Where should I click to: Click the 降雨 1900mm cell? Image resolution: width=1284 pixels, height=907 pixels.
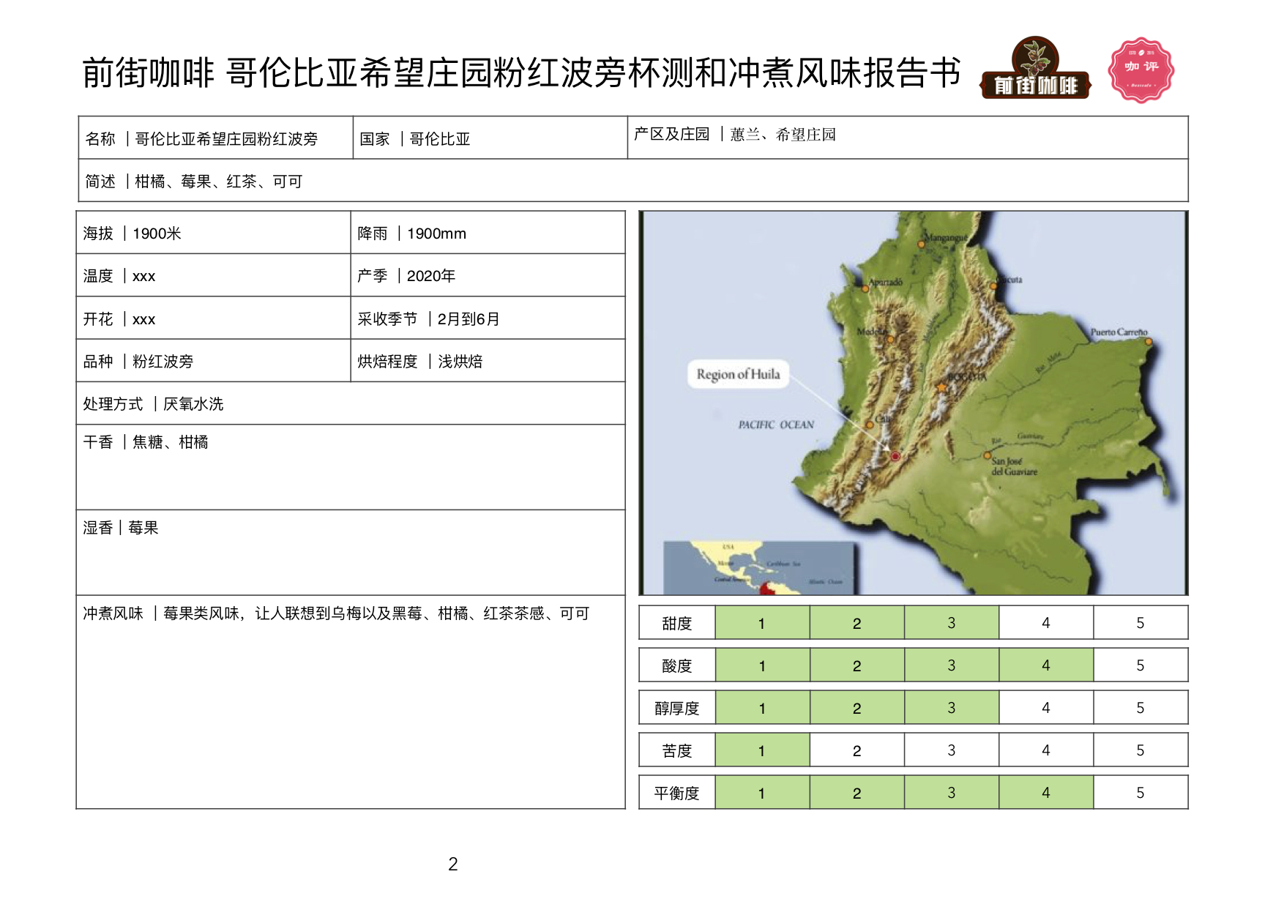(488, 233)
